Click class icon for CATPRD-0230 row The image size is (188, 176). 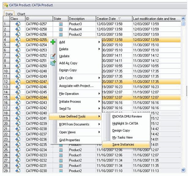coord(17,170)
